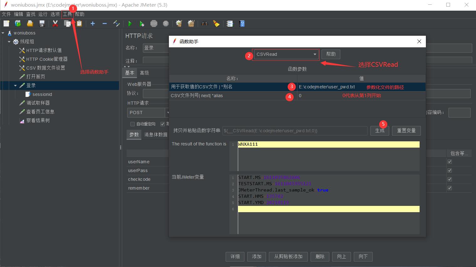This screenshot has height=267, width=476.
Task: Click Start no pauses icon
Action: tap(142, 24)
